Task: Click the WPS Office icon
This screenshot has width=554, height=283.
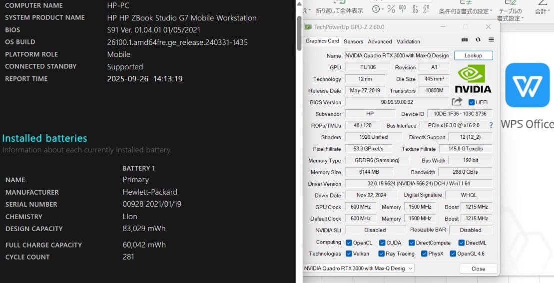Action: (x=527, y=85)
